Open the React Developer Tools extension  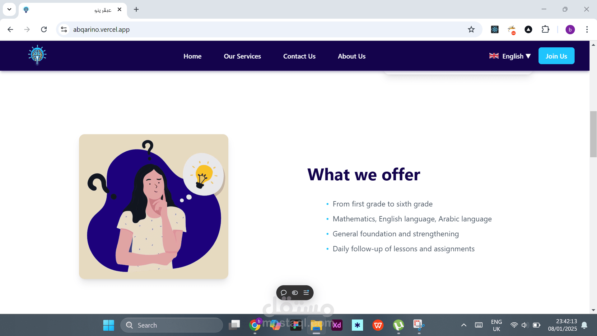click(x=495, y=30)
